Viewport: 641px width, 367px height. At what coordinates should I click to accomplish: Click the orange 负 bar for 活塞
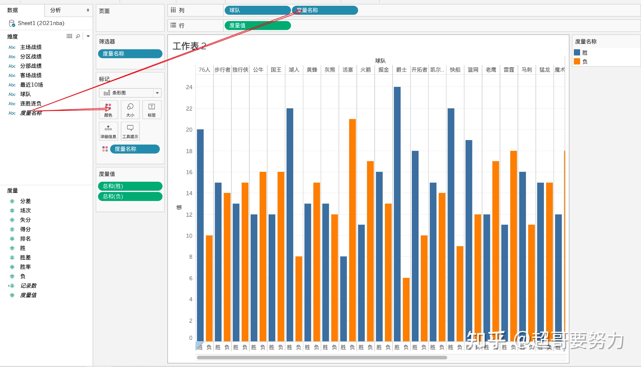point(352,230)
